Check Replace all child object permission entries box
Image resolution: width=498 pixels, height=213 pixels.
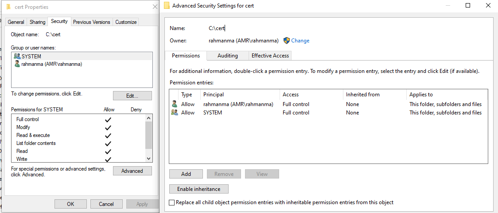(172, 202)
